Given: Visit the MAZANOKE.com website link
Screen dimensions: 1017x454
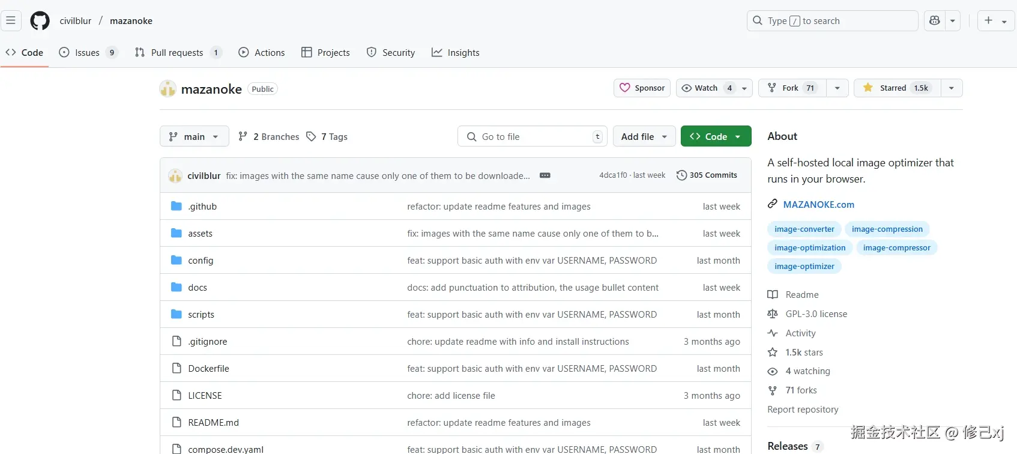Looking at the screenshot, I should (x=818, y=204).
